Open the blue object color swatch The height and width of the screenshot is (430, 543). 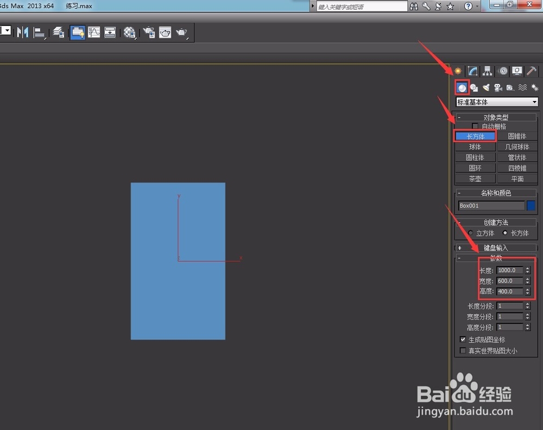(x=531, y=206)
